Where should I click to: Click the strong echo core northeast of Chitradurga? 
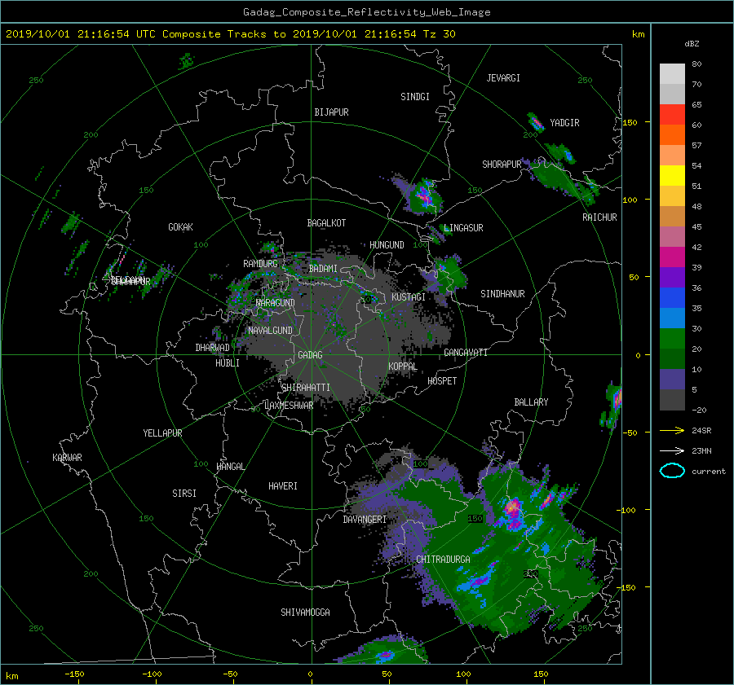pos(514,512)
